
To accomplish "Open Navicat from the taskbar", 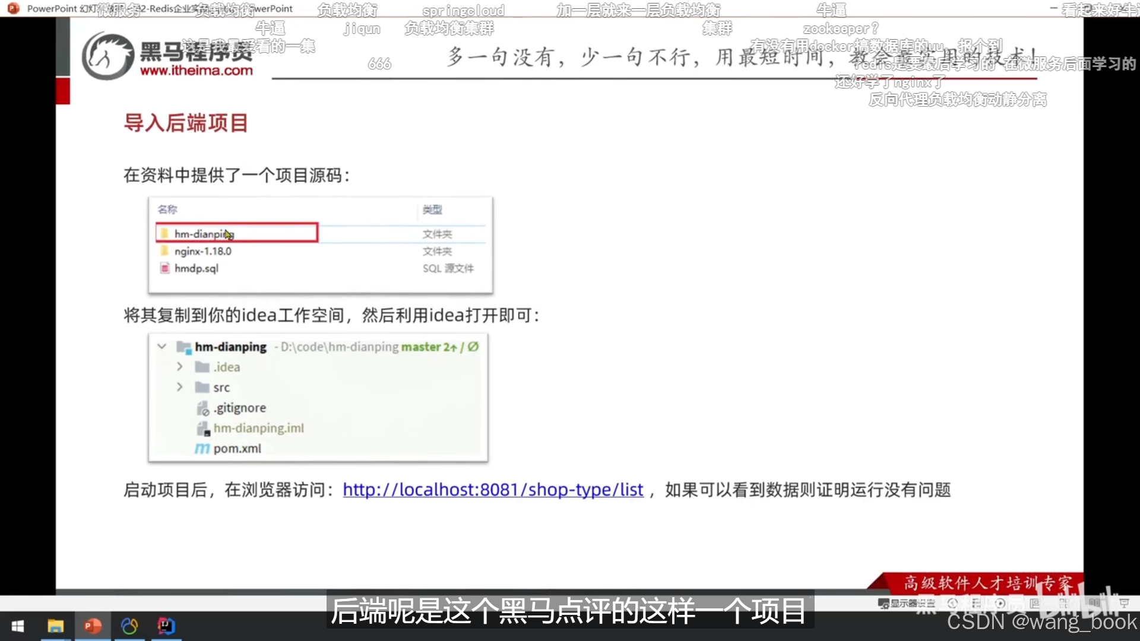I will (129, 626).
